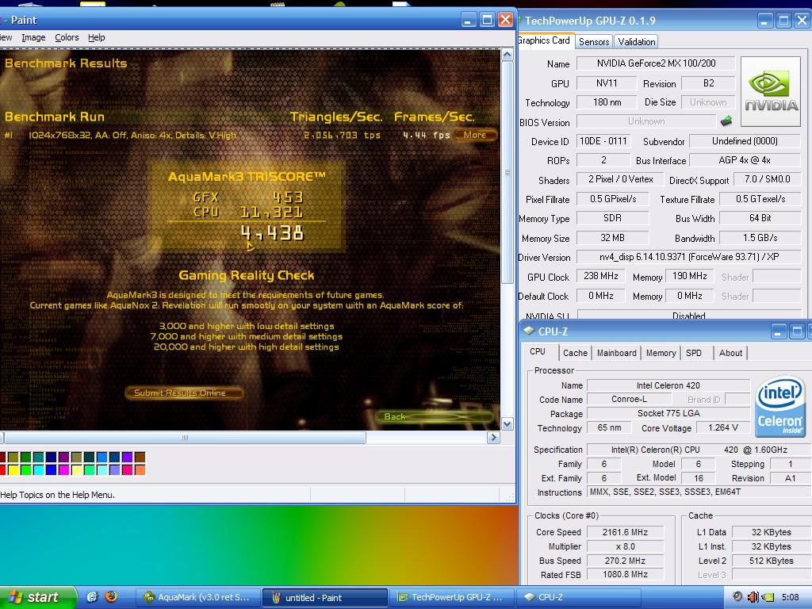Open the Memory tab in CPU-Z
The image size is (812, 609).
tap(661, 353)
